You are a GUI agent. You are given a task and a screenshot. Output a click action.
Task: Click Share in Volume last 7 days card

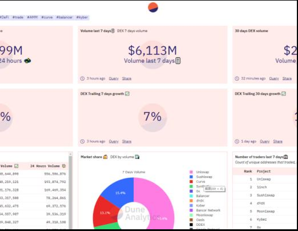pos(127,78)
